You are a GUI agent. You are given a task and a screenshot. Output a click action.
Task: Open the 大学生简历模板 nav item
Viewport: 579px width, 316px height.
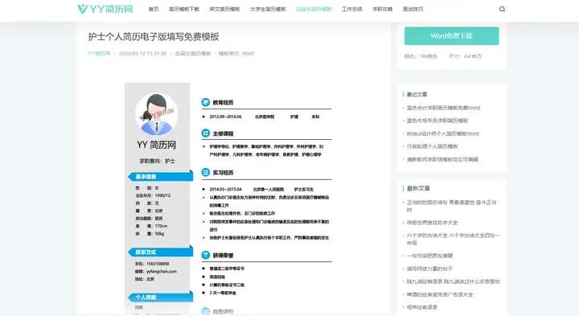click(268, 9)
